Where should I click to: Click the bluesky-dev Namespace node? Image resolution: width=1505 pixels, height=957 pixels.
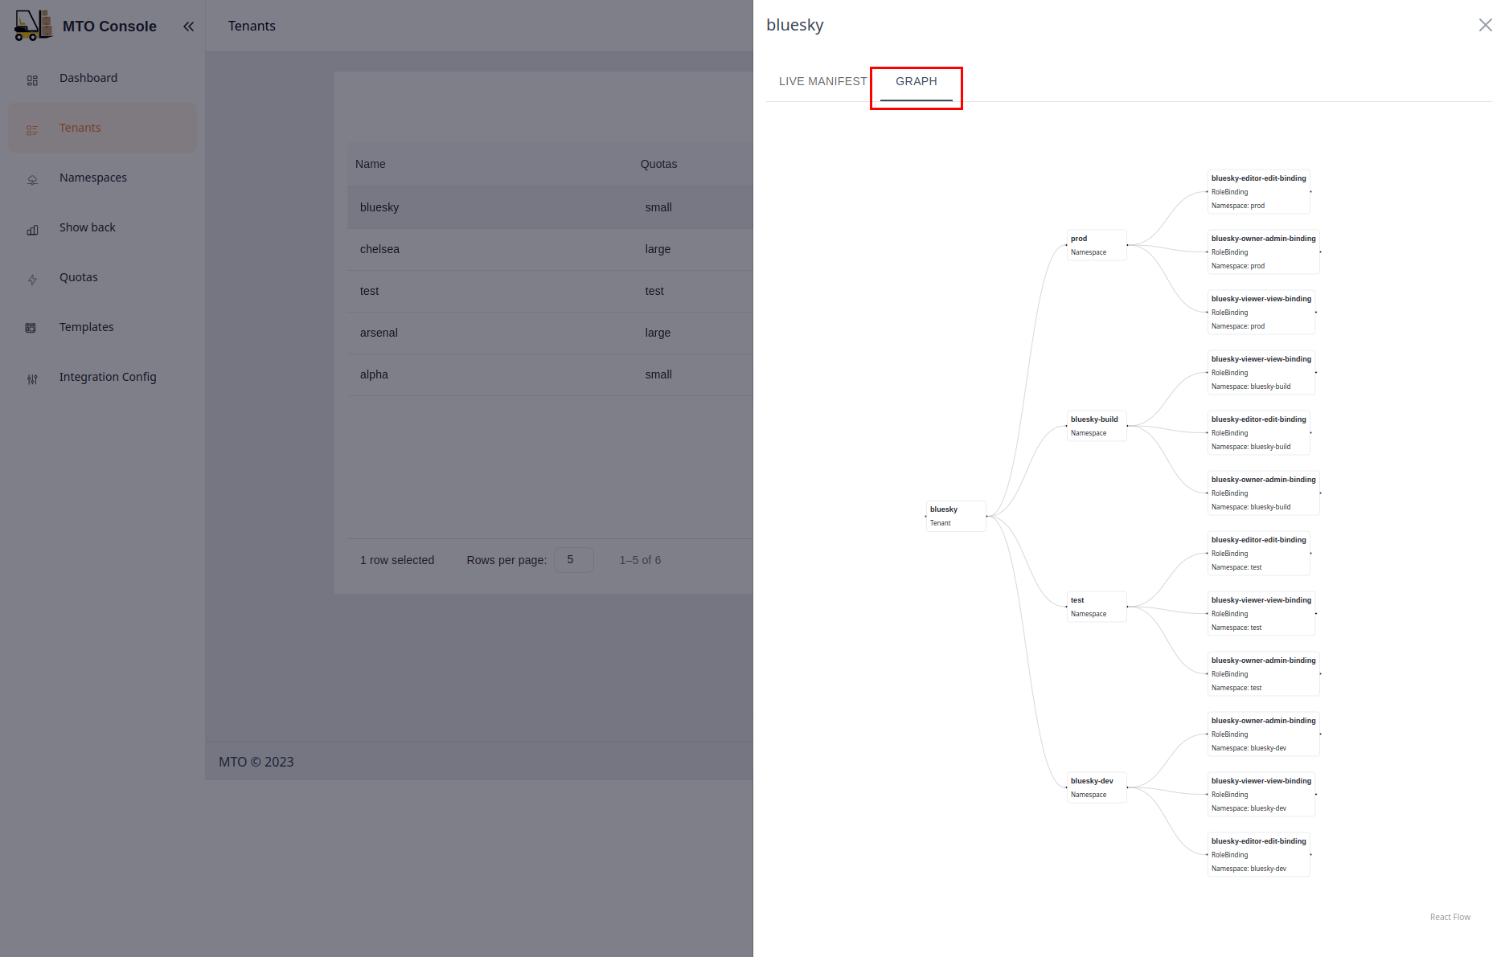click(x=1096, y=787)
